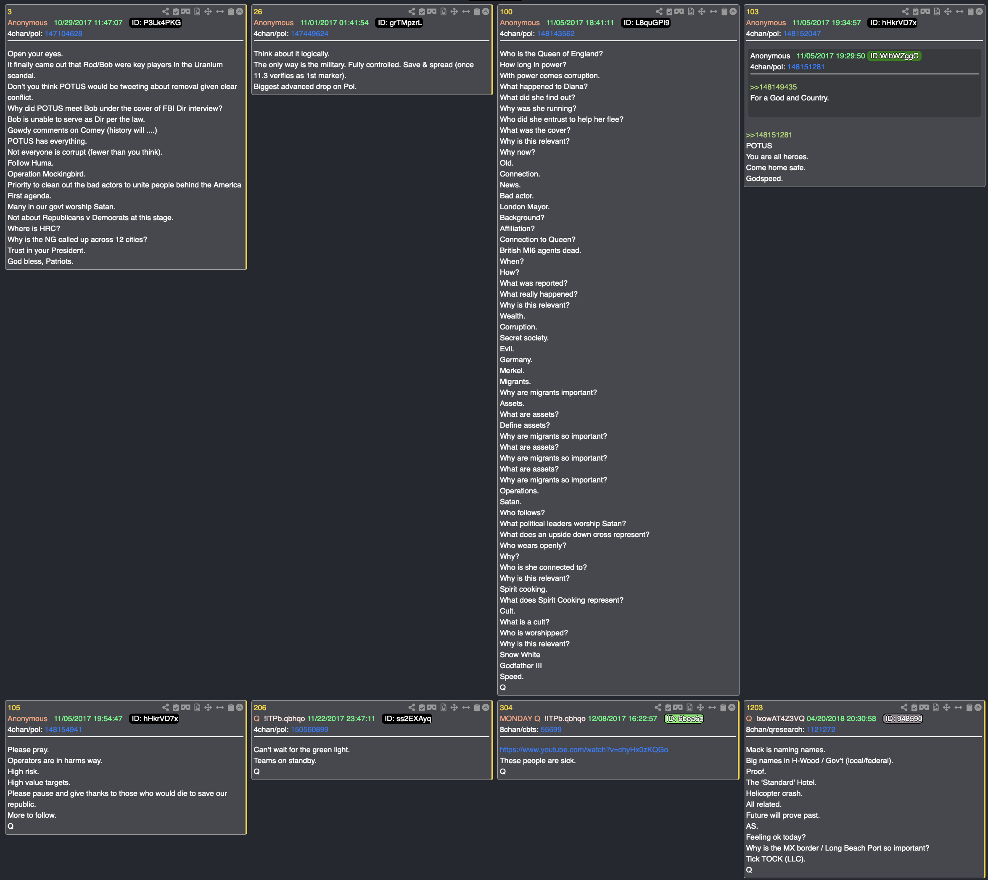Click horizontal width arrows on post 3

(x=220, y=12)
